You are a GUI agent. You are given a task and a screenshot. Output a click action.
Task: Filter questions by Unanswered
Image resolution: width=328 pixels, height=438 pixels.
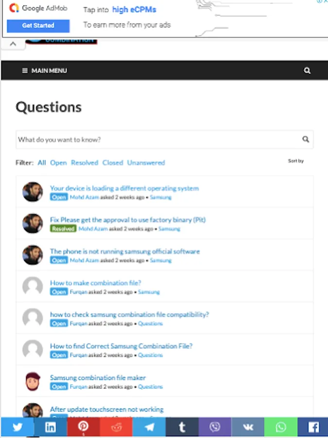coord(146,163)
